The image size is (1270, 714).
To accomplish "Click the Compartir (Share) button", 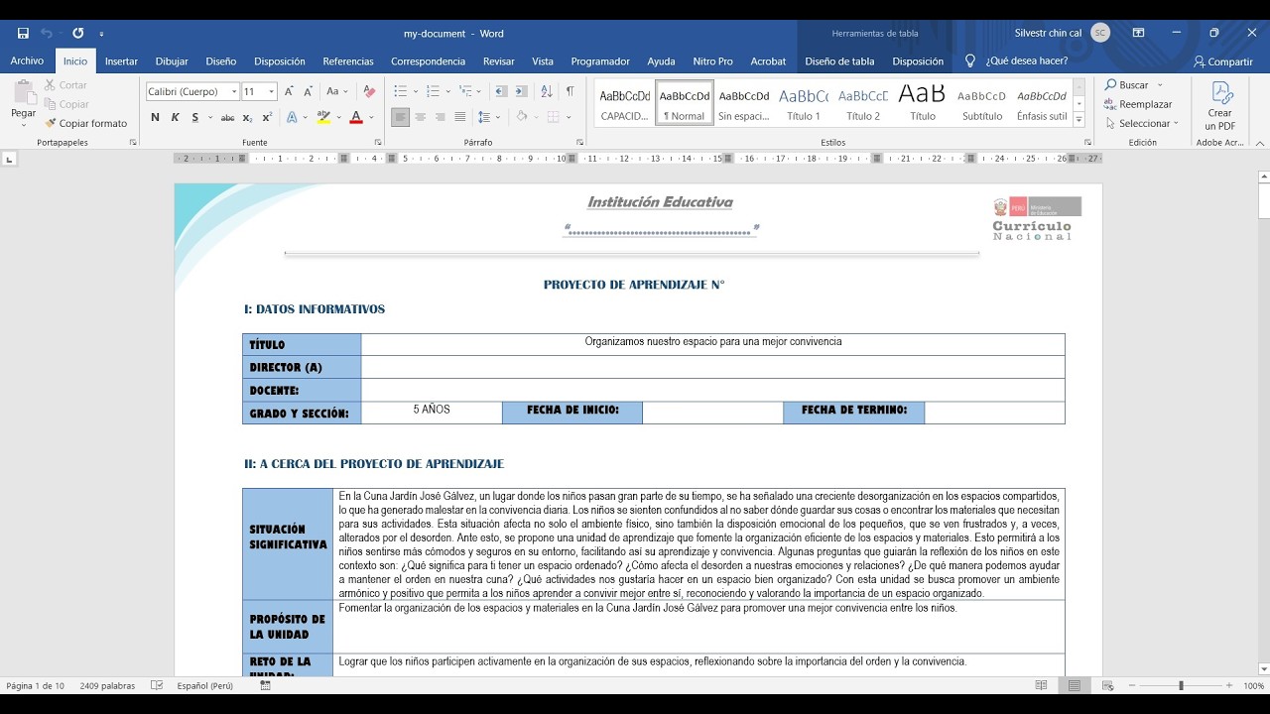I will coord(1223,61).
